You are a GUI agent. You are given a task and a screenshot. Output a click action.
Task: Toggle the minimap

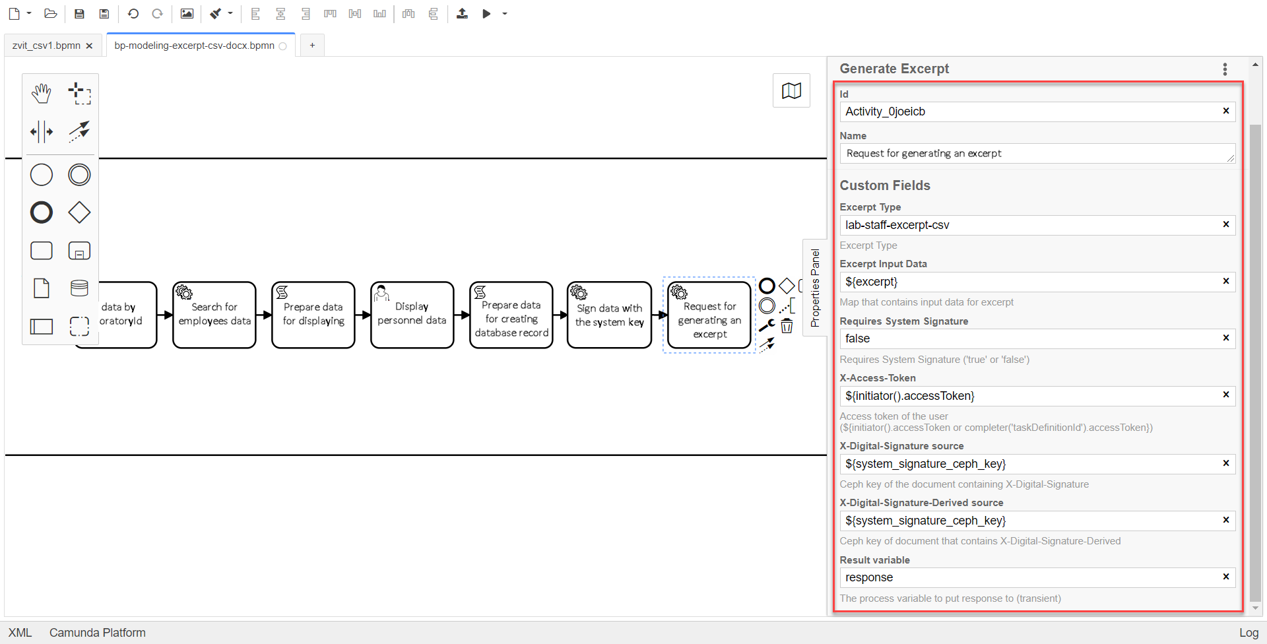(x=791, y=91)
